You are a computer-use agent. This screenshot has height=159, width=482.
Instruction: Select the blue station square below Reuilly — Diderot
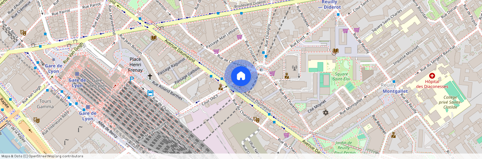coord(338,14)
